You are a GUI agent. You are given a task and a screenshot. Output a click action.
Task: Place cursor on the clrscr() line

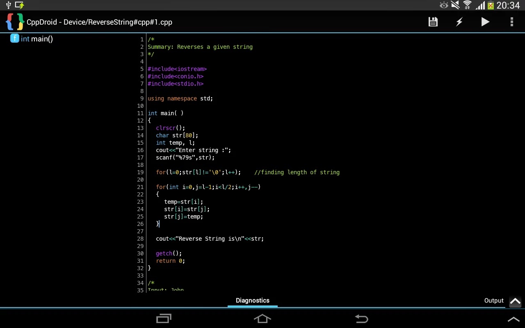[171, 128]
